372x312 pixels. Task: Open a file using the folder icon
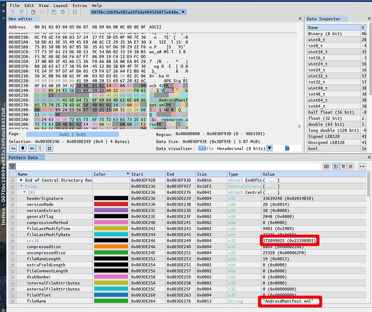[x=42, y=12]
